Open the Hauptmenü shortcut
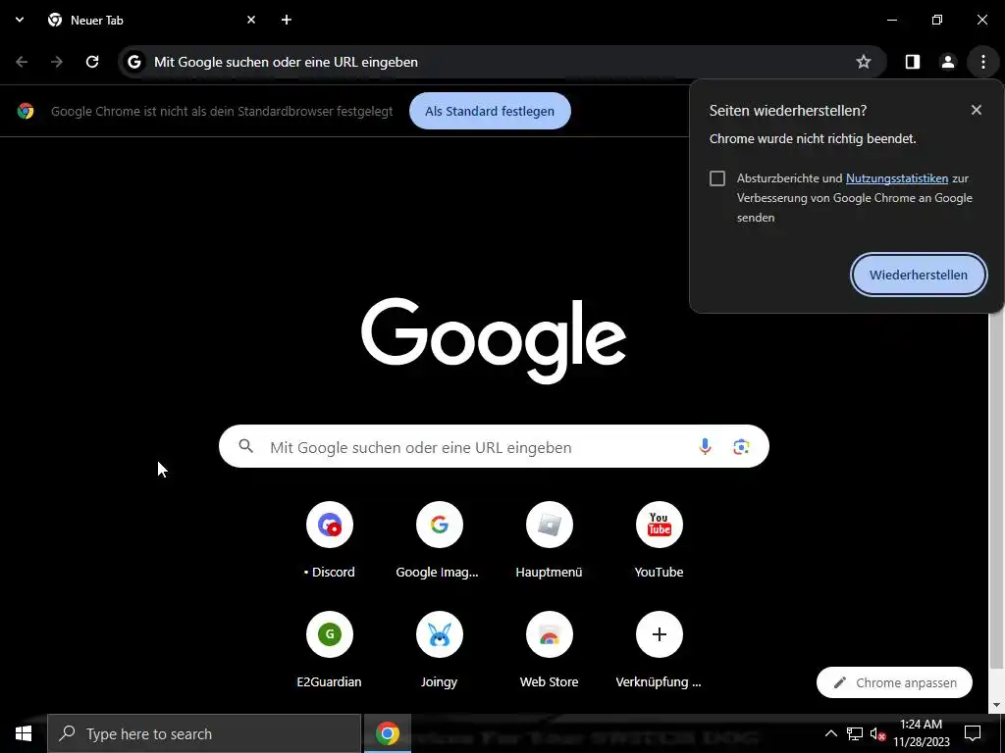This screenshot has width=1005, height=753. tap(550, 540)
